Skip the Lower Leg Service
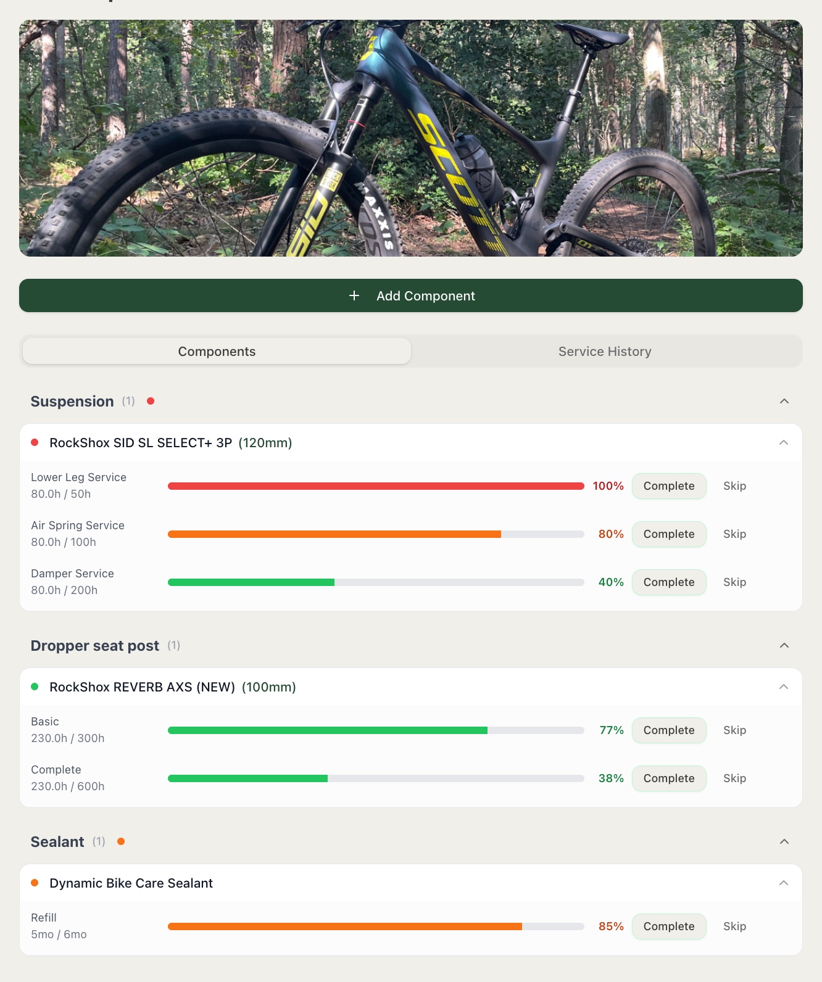The width and height of the screenshot is (822, 982). [734, 486]
